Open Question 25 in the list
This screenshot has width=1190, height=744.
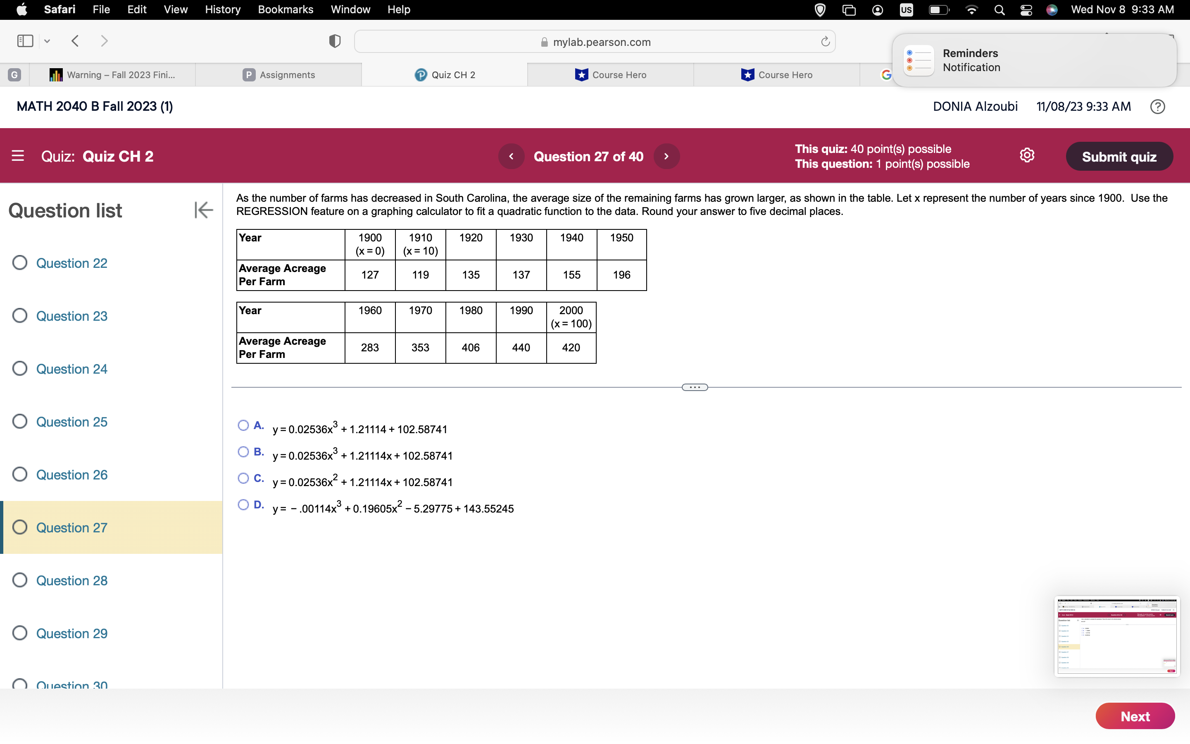71,422
